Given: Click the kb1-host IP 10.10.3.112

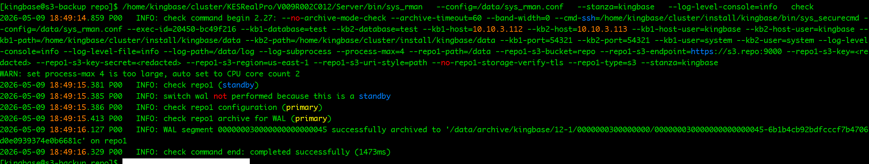Looking at the screenshot, I should pyautogui.click(x=497, y=29).
